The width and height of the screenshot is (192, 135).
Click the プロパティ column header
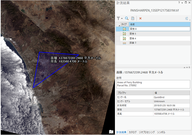click(135, 93)
